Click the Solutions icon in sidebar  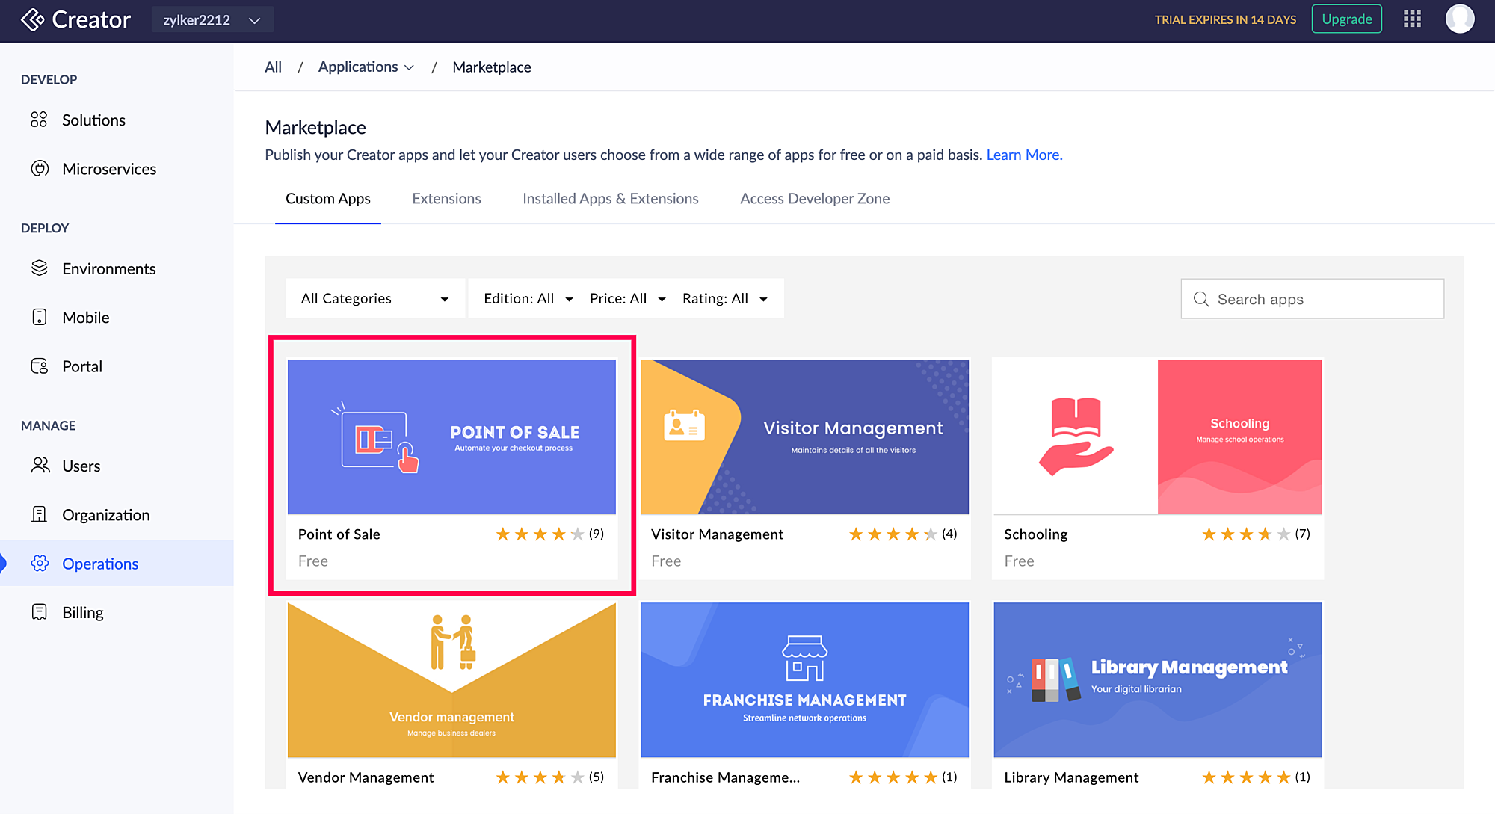39,120
